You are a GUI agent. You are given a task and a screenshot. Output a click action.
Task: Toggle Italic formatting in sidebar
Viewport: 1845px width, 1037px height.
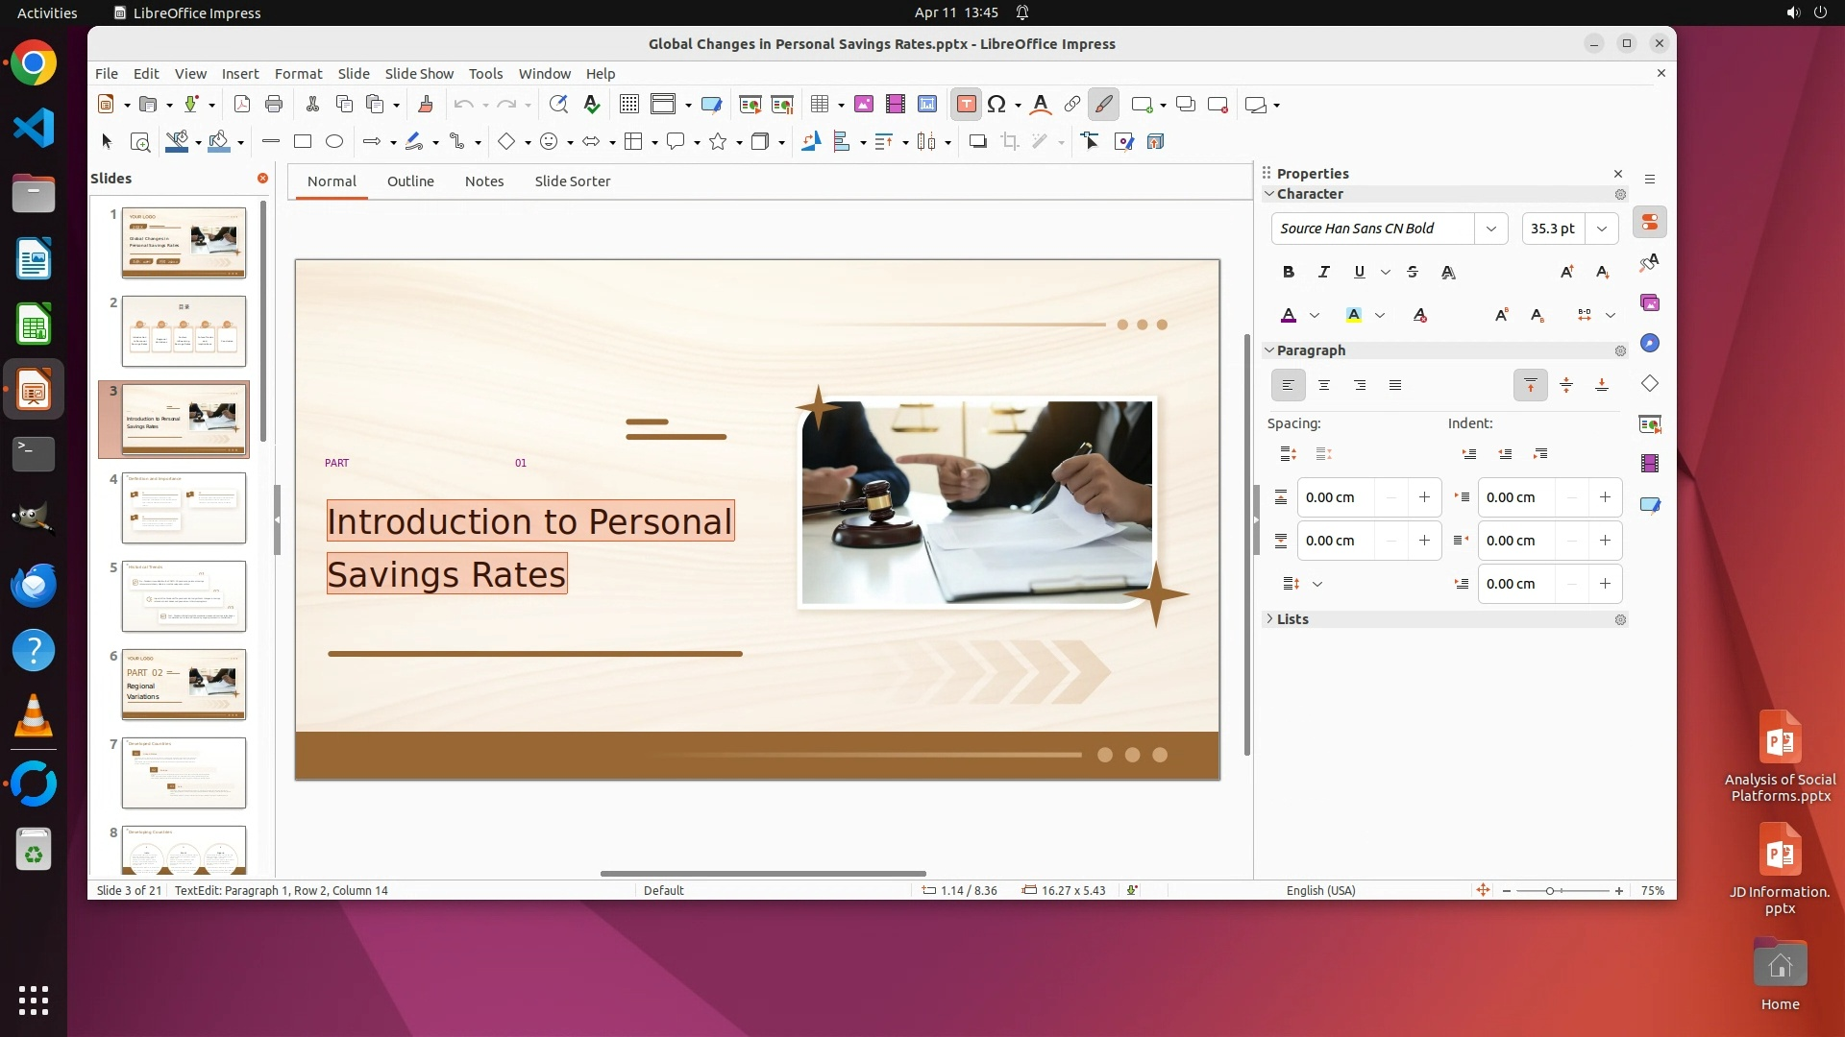(1324, 272)
